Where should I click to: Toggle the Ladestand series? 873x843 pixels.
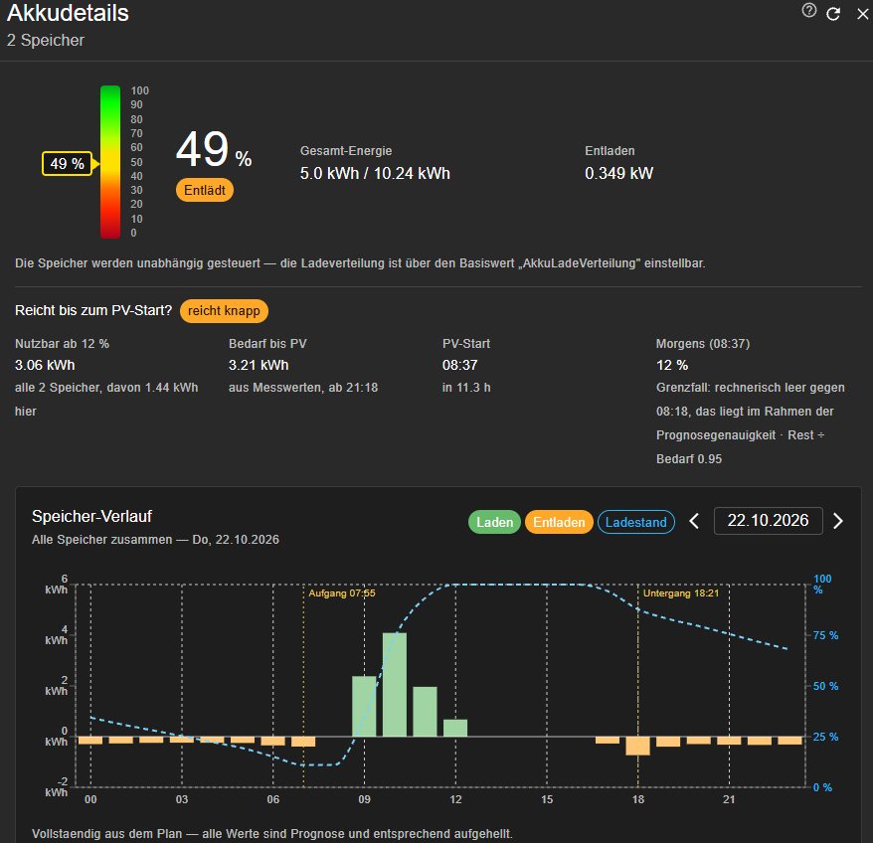[x=635, y=522]
